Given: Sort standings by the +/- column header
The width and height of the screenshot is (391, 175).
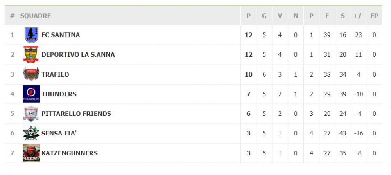Looking at the screenshot, I should coord(359,16).
